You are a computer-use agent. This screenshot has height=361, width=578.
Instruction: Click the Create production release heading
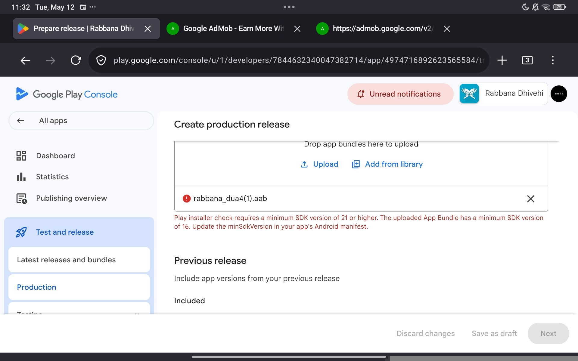click(232, 124)
